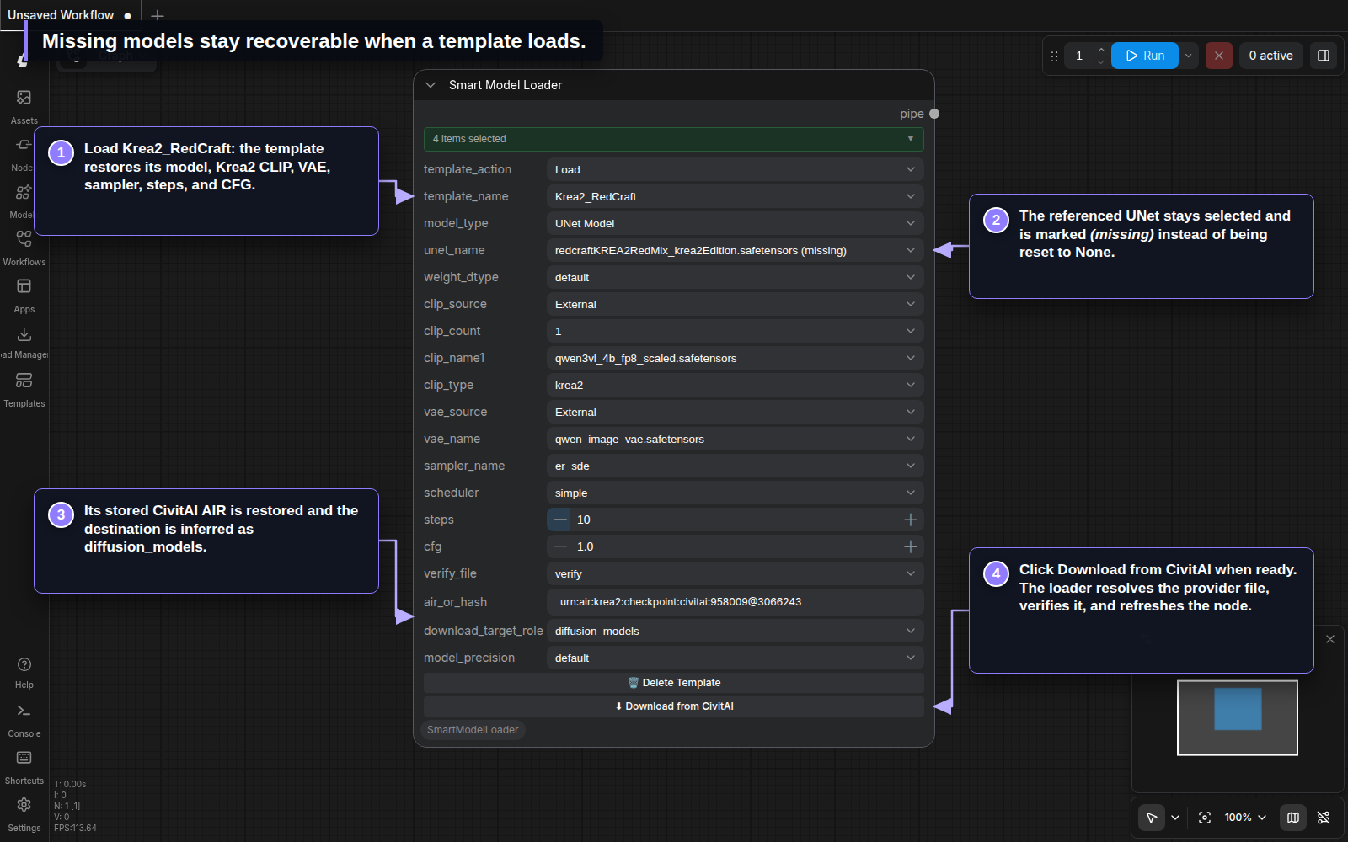Open the vae_source External dropdown

pyautogui.click(x=736, y=412)
